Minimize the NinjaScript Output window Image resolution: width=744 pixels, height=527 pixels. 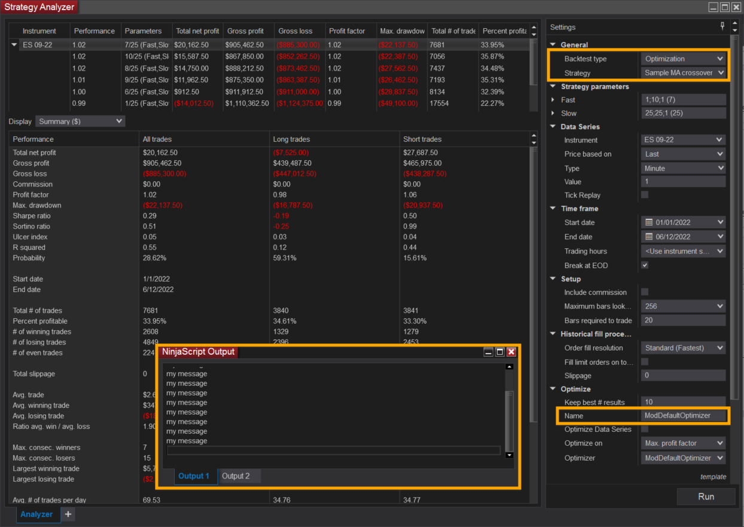tap(489, 352)
